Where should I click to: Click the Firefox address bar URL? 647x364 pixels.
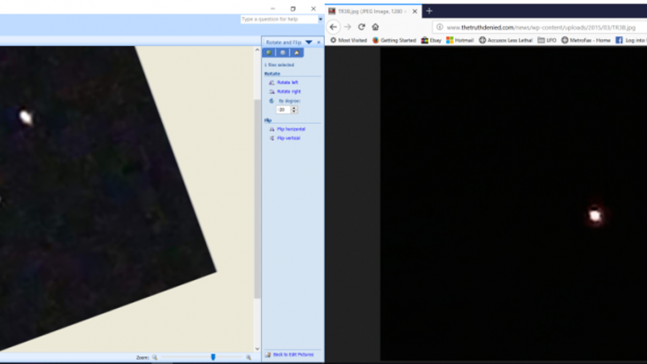[541, 27]
